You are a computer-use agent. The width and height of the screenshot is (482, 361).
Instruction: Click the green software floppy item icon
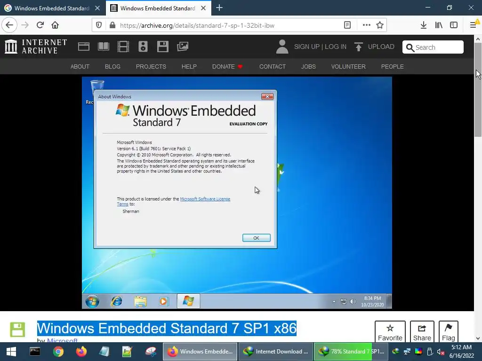(x=17, y=330)
